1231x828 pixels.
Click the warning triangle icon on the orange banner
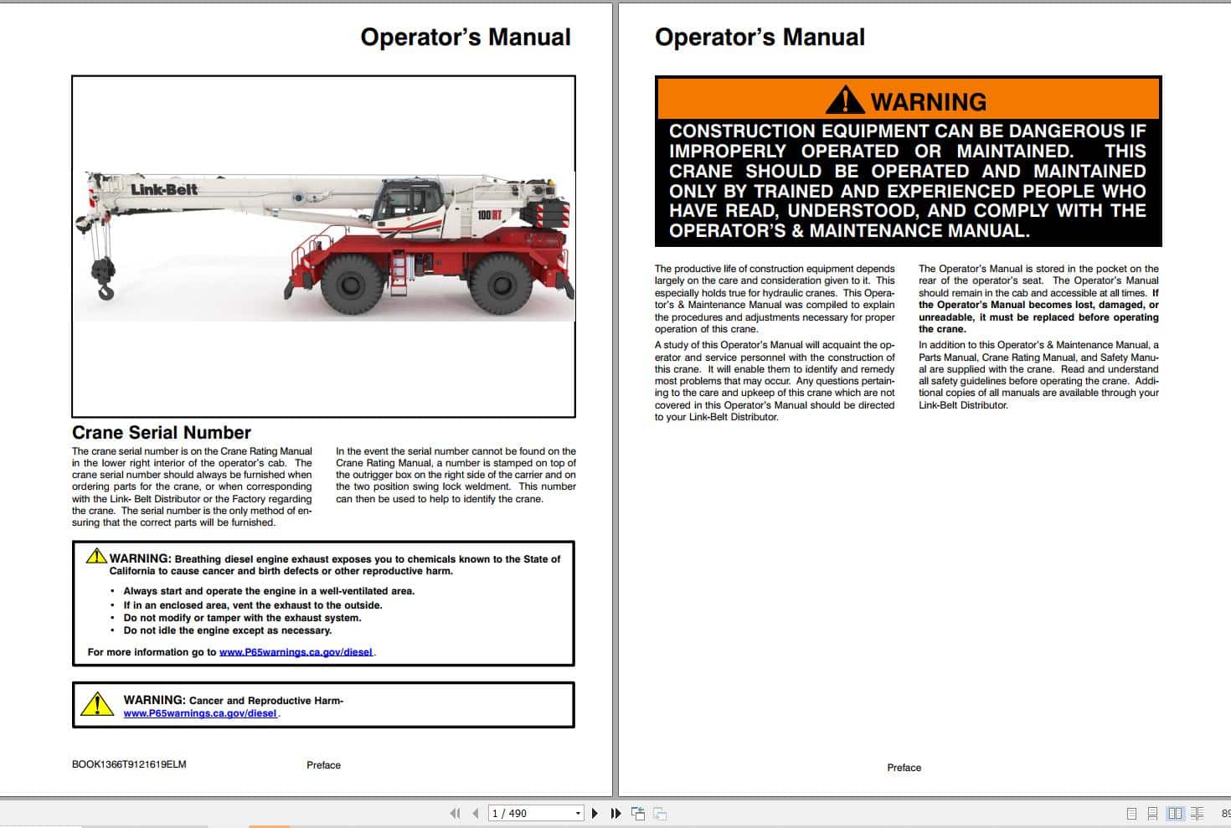[846, 100]
